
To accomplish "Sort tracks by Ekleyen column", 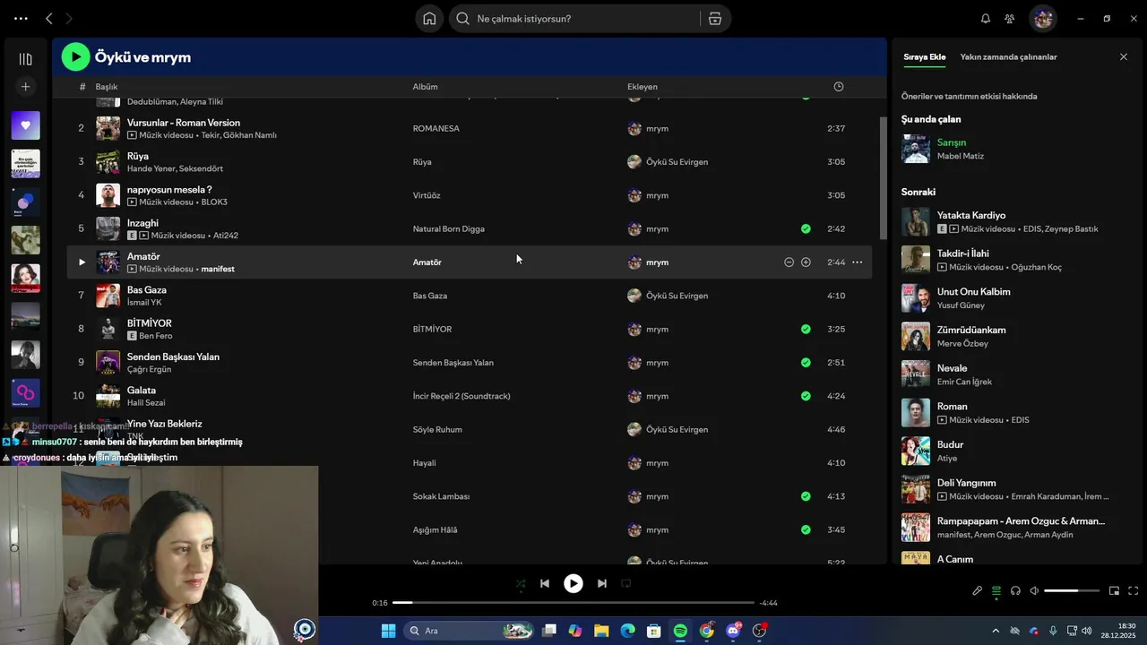I will point(642,87).
